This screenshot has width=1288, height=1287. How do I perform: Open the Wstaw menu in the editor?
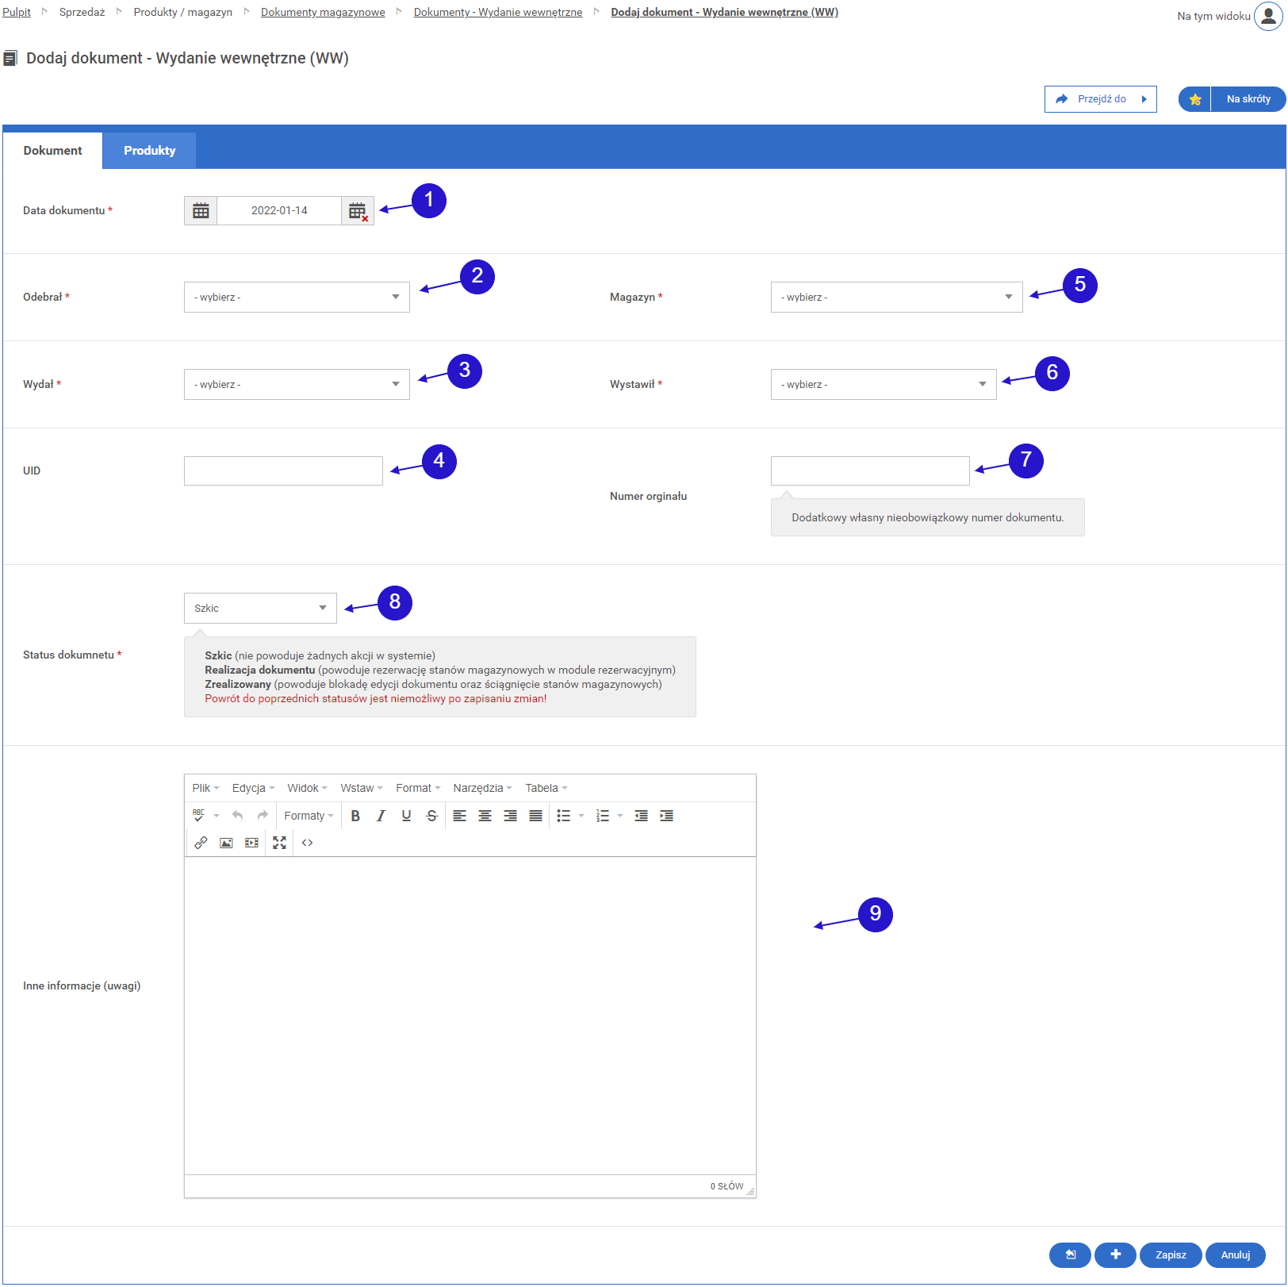click(x=362, y=788)
